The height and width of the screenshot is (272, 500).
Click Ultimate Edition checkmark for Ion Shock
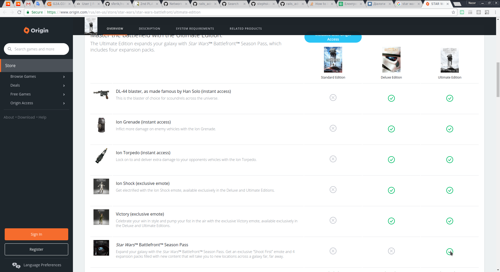pyautogui.click(x=450, y=190)
